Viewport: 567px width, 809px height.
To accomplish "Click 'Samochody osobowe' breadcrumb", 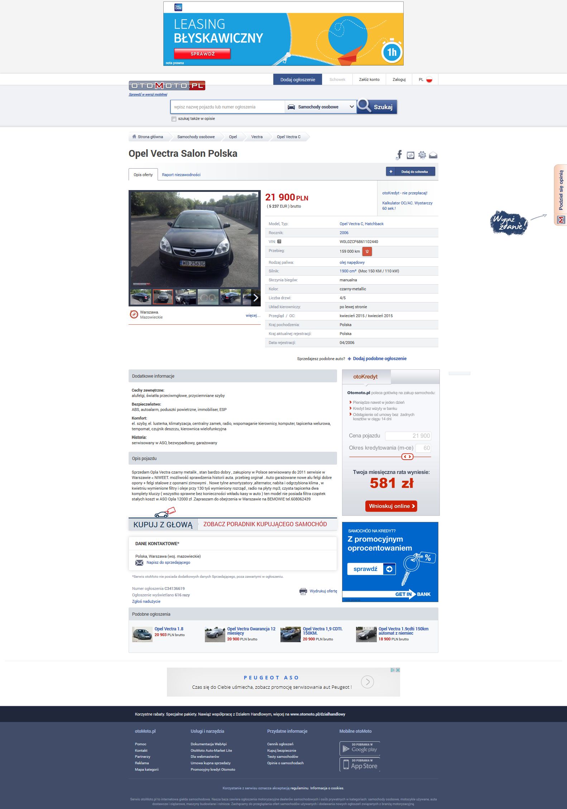I will (196, 137).
